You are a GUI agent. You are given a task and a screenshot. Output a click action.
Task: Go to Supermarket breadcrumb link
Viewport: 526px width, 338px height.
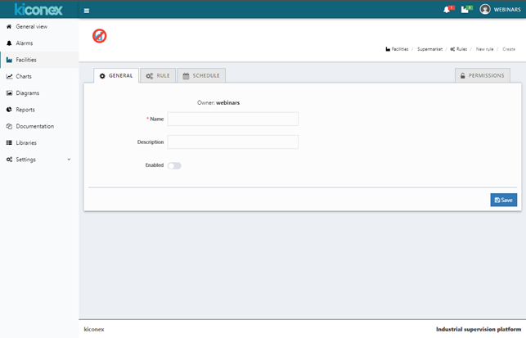click(x=429, y=49)
